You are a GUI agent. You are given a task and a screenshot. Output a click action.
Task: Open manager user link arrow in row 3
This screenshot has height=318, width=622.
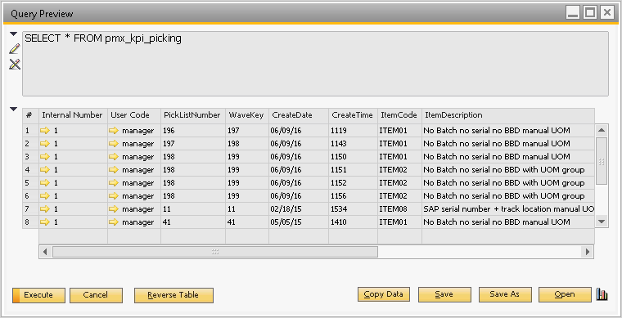coord(114,156)
